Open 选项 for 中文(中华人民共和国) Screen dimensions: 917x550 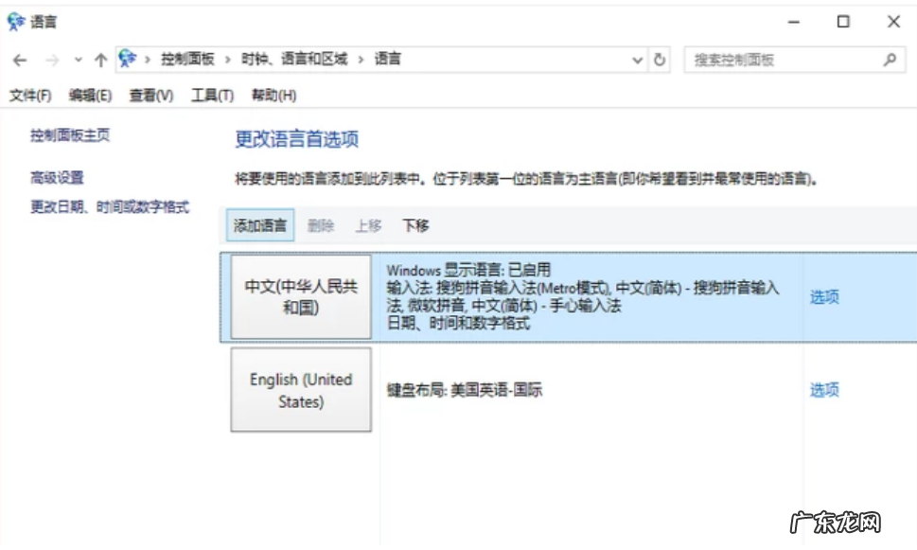coord(826,296)
